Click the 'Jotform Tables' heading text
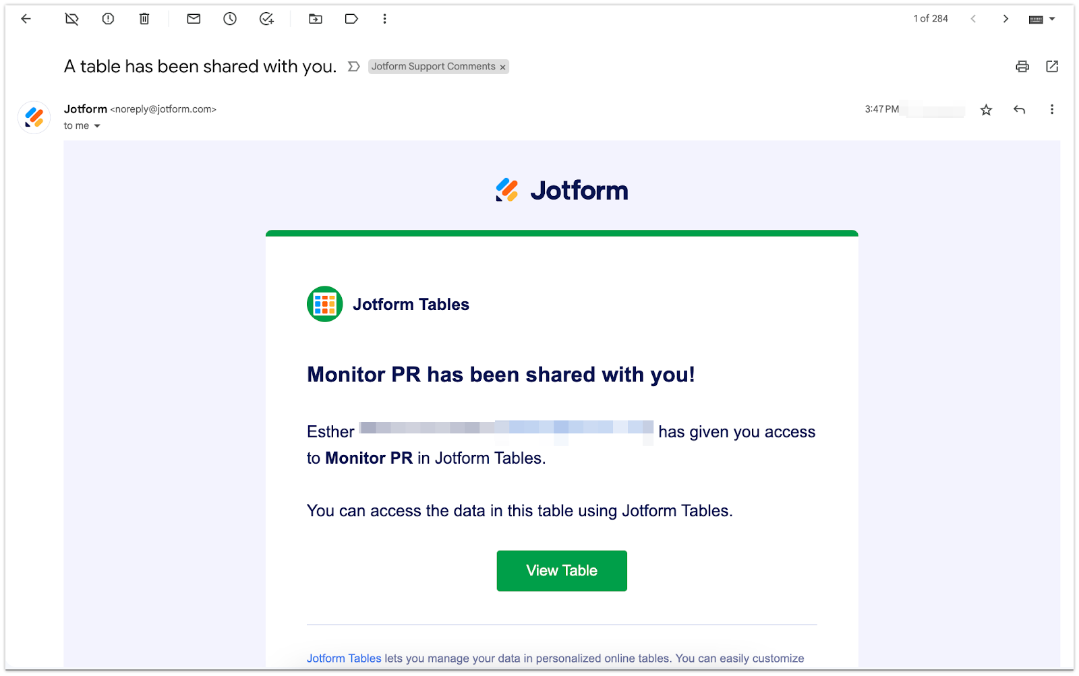 coord(411,305)
